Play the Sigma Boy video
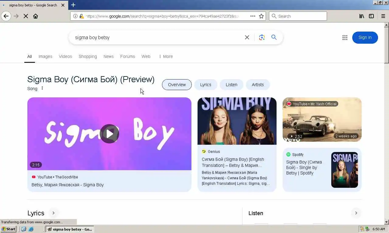 point(109,134)
